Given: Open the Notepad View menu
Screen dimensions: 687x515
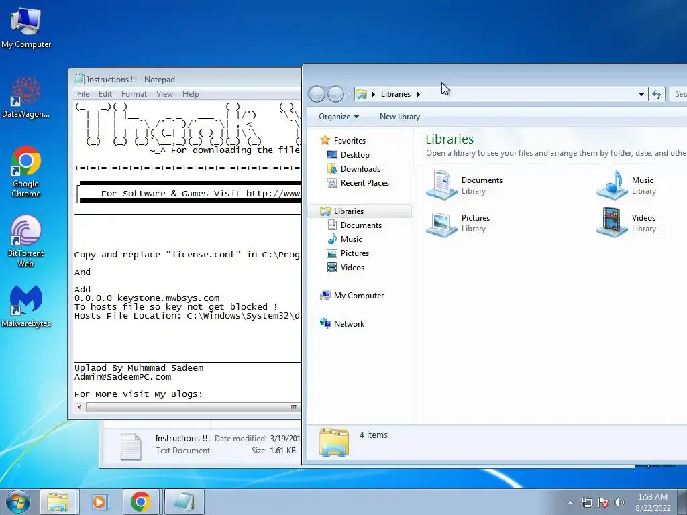Looking at the screenshot, I should point(164,94).
